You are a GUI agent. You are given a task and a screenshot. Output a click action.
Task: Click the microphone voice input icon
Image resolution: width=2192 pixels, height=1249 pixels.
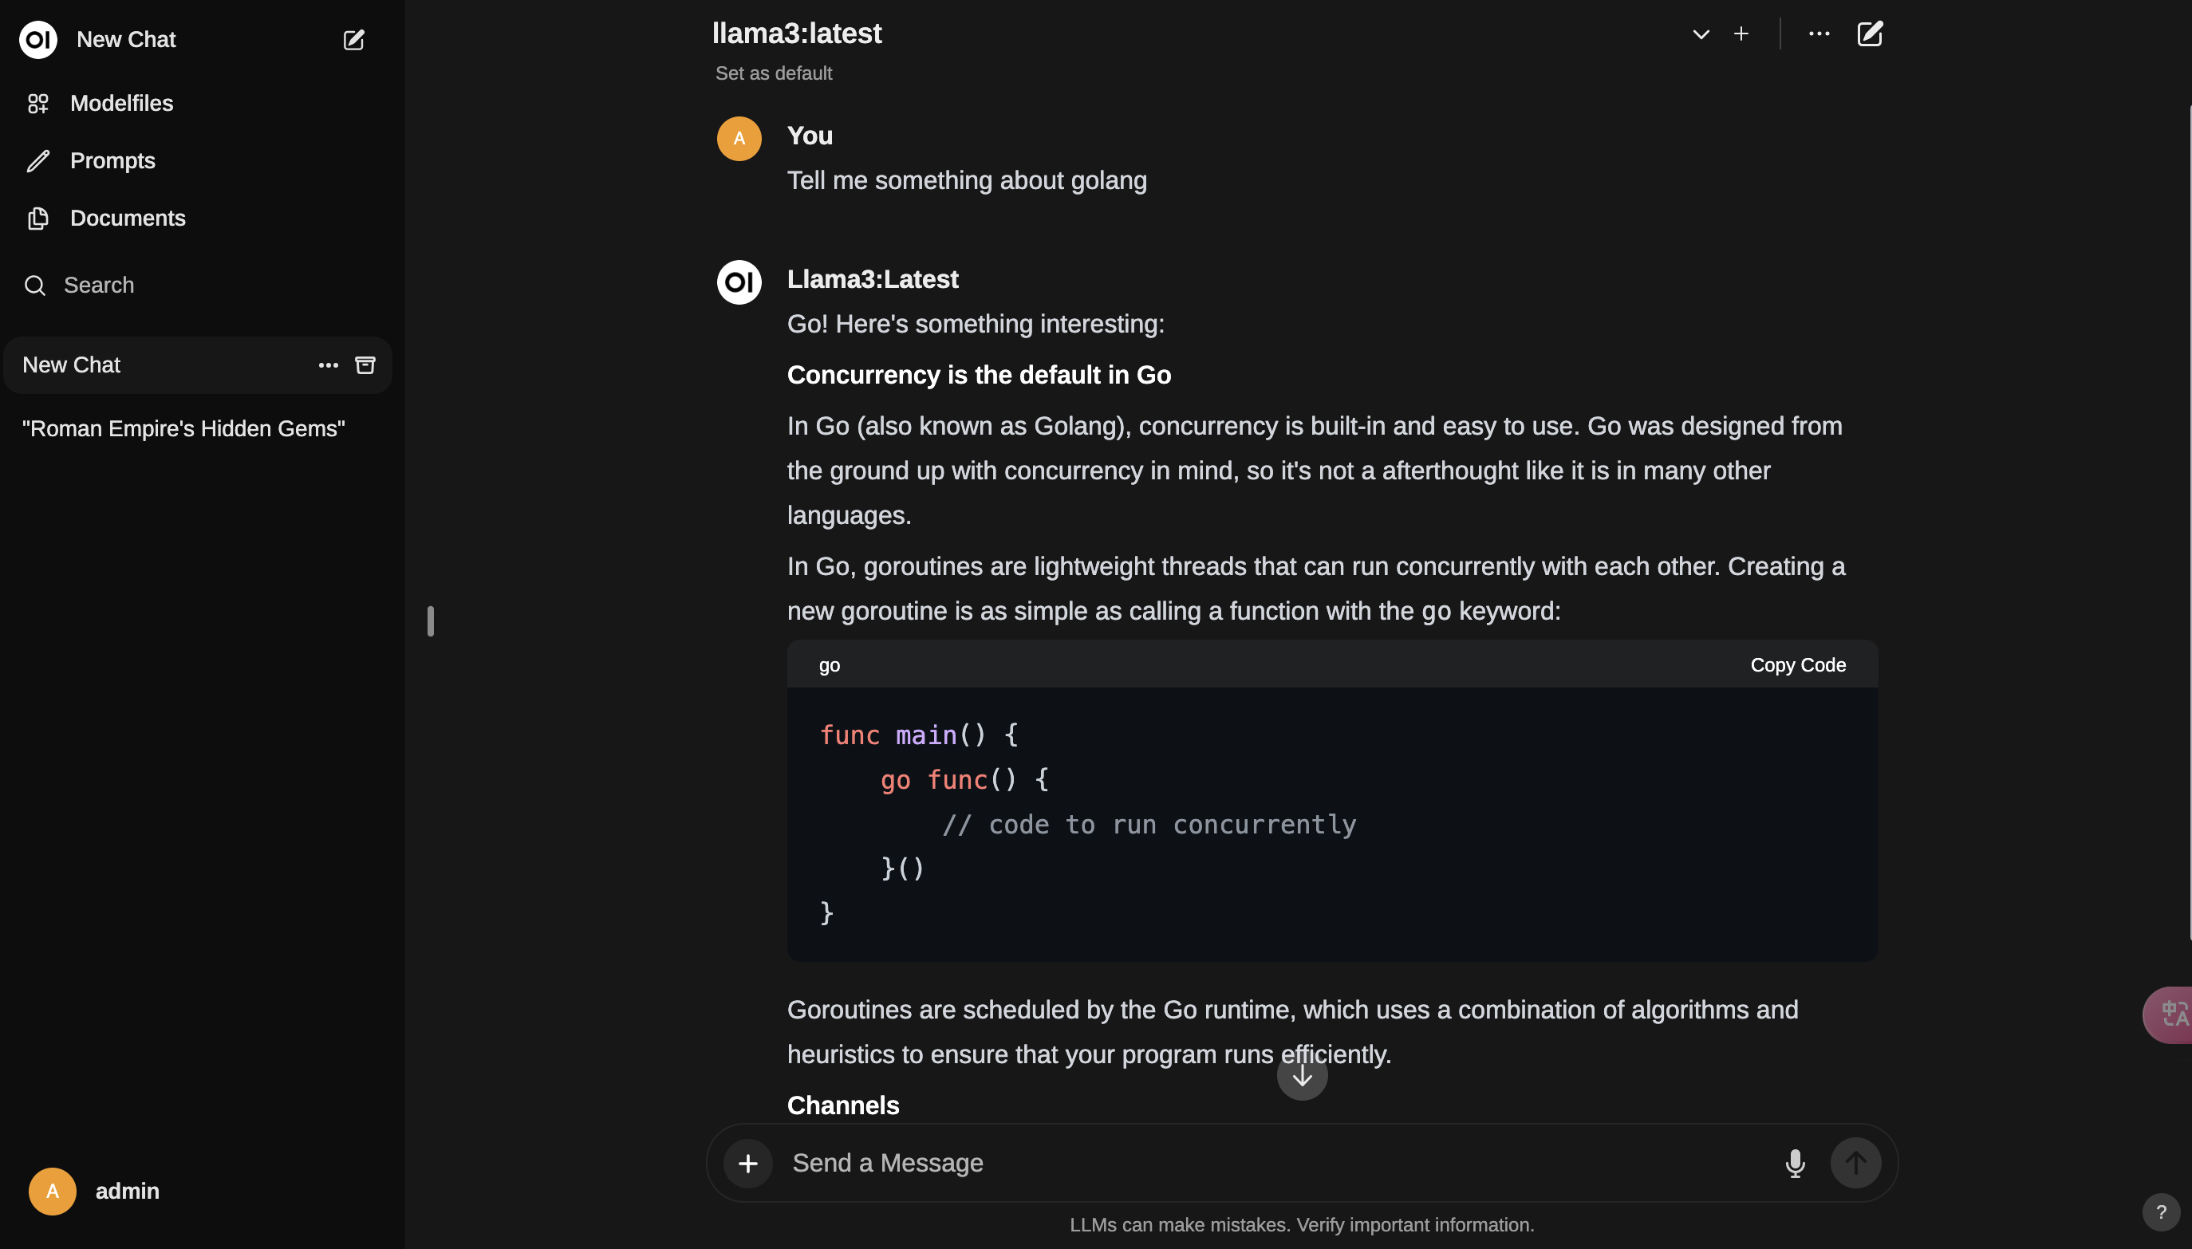(1794, 1163)
